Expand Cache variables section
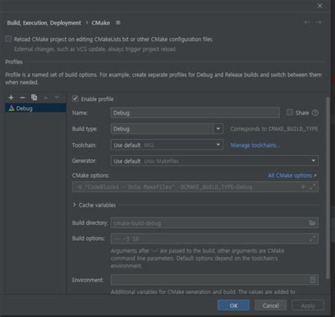This screenshot has width=335, height=317. [x=74, y=205]
